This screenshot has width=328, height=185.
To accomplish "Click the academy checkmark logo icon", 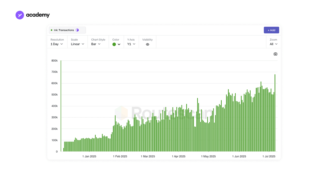I will click(20, 15).
